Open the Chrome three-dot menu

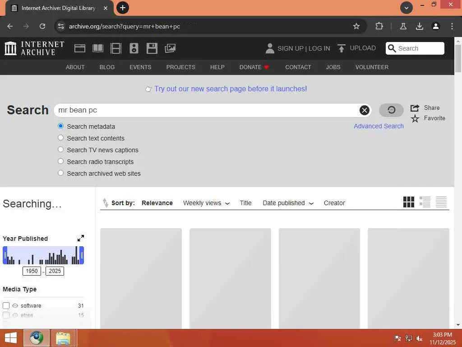point(452,26)
